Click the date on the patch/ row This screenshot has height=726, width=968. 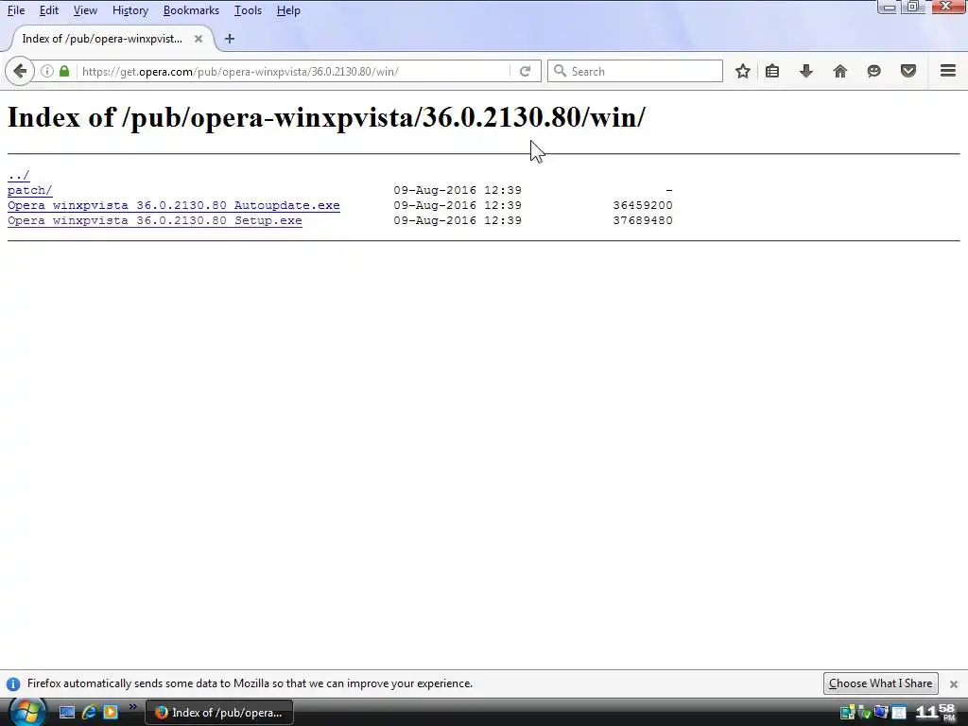458,190
